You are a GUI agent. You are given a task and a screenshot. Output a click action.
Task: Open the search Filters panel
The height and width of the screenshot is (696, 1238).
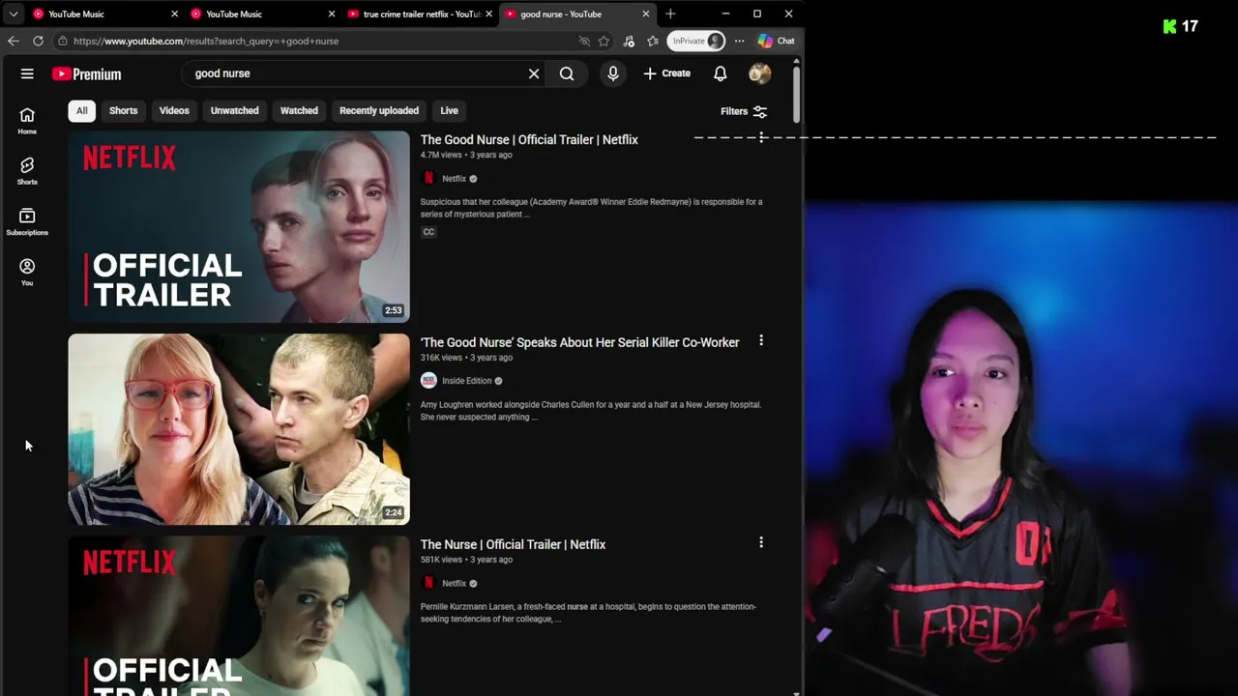(x=744, y=111)
